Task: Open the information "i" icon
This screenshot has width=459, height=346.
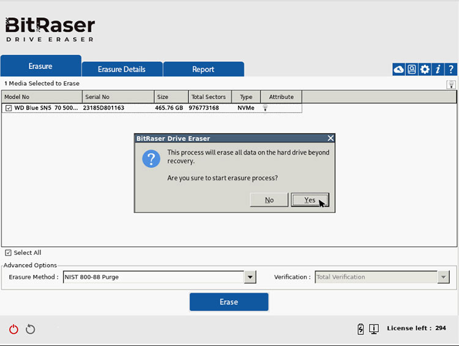Action: [x=438, y=70]
